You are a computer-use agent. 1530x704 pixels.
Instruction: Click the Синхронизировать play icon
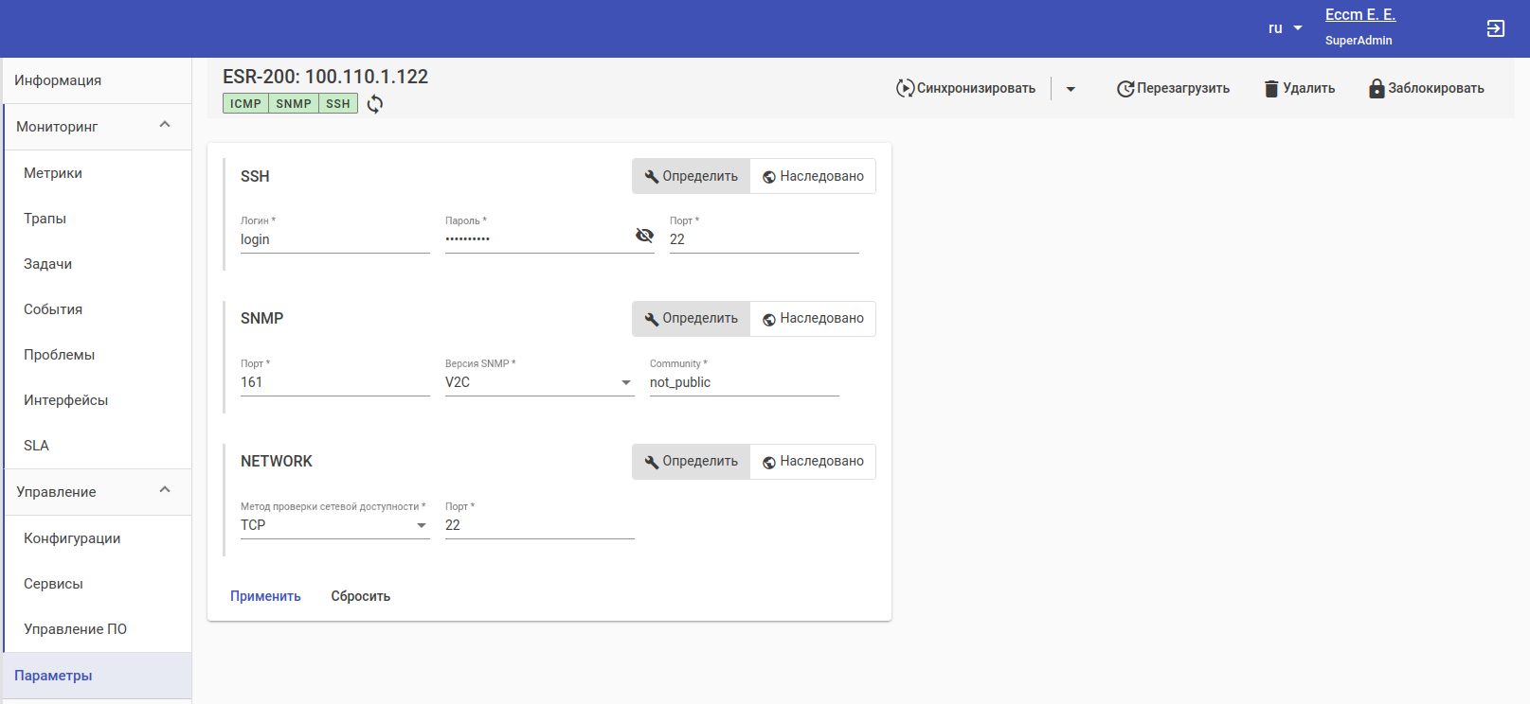(x=905, y=88)
